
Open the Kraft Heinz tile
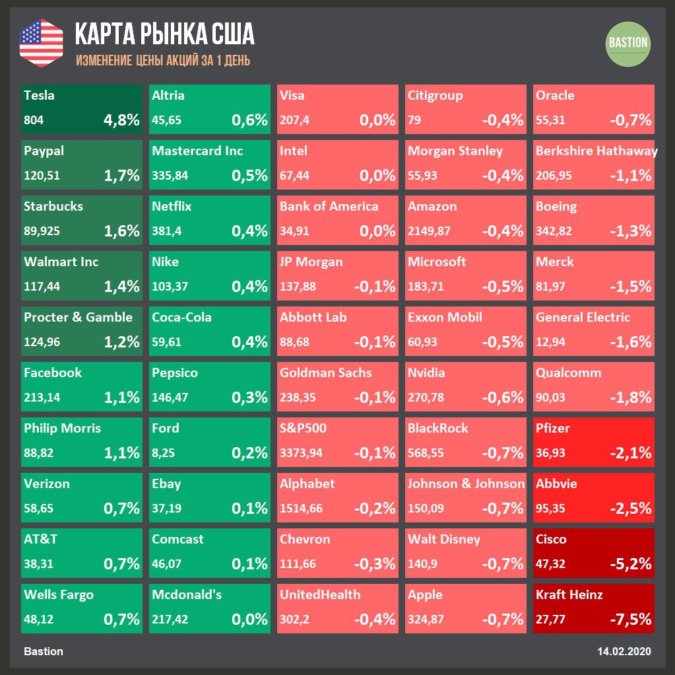594,608
